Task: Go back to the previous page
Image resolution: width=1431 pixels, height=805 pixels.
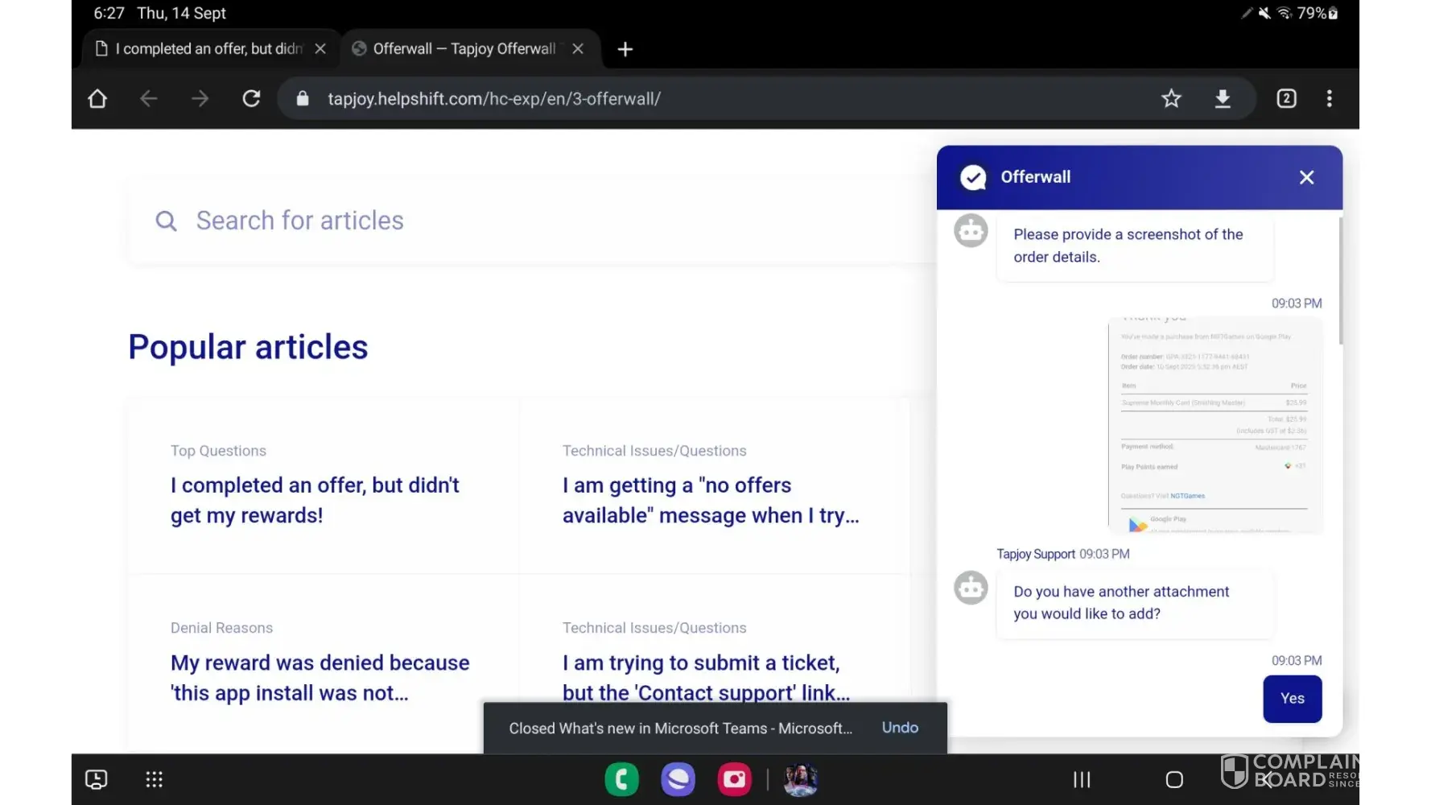Action: pos(149,99)
